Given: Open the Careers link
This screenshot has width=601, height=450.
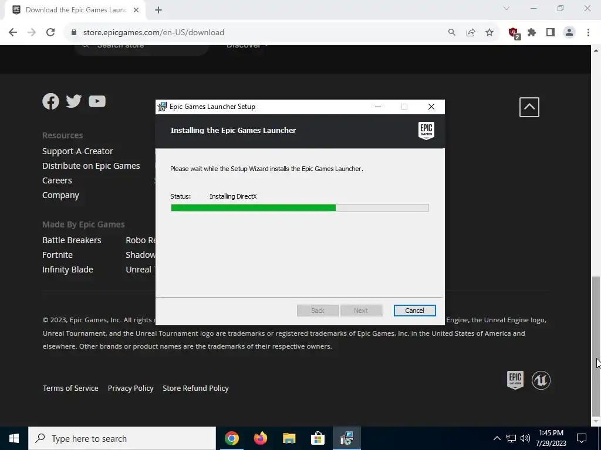Looking at the screenshot, I should [57, 180].
